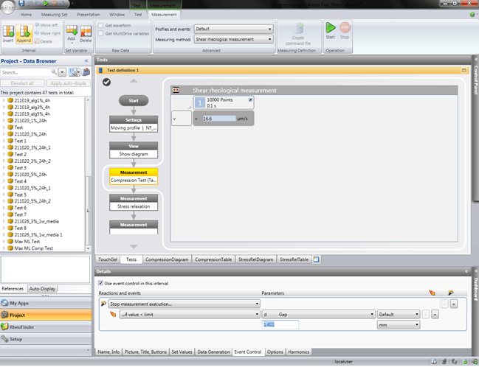Click the checkmark icon under Test definition

point(108,81)
